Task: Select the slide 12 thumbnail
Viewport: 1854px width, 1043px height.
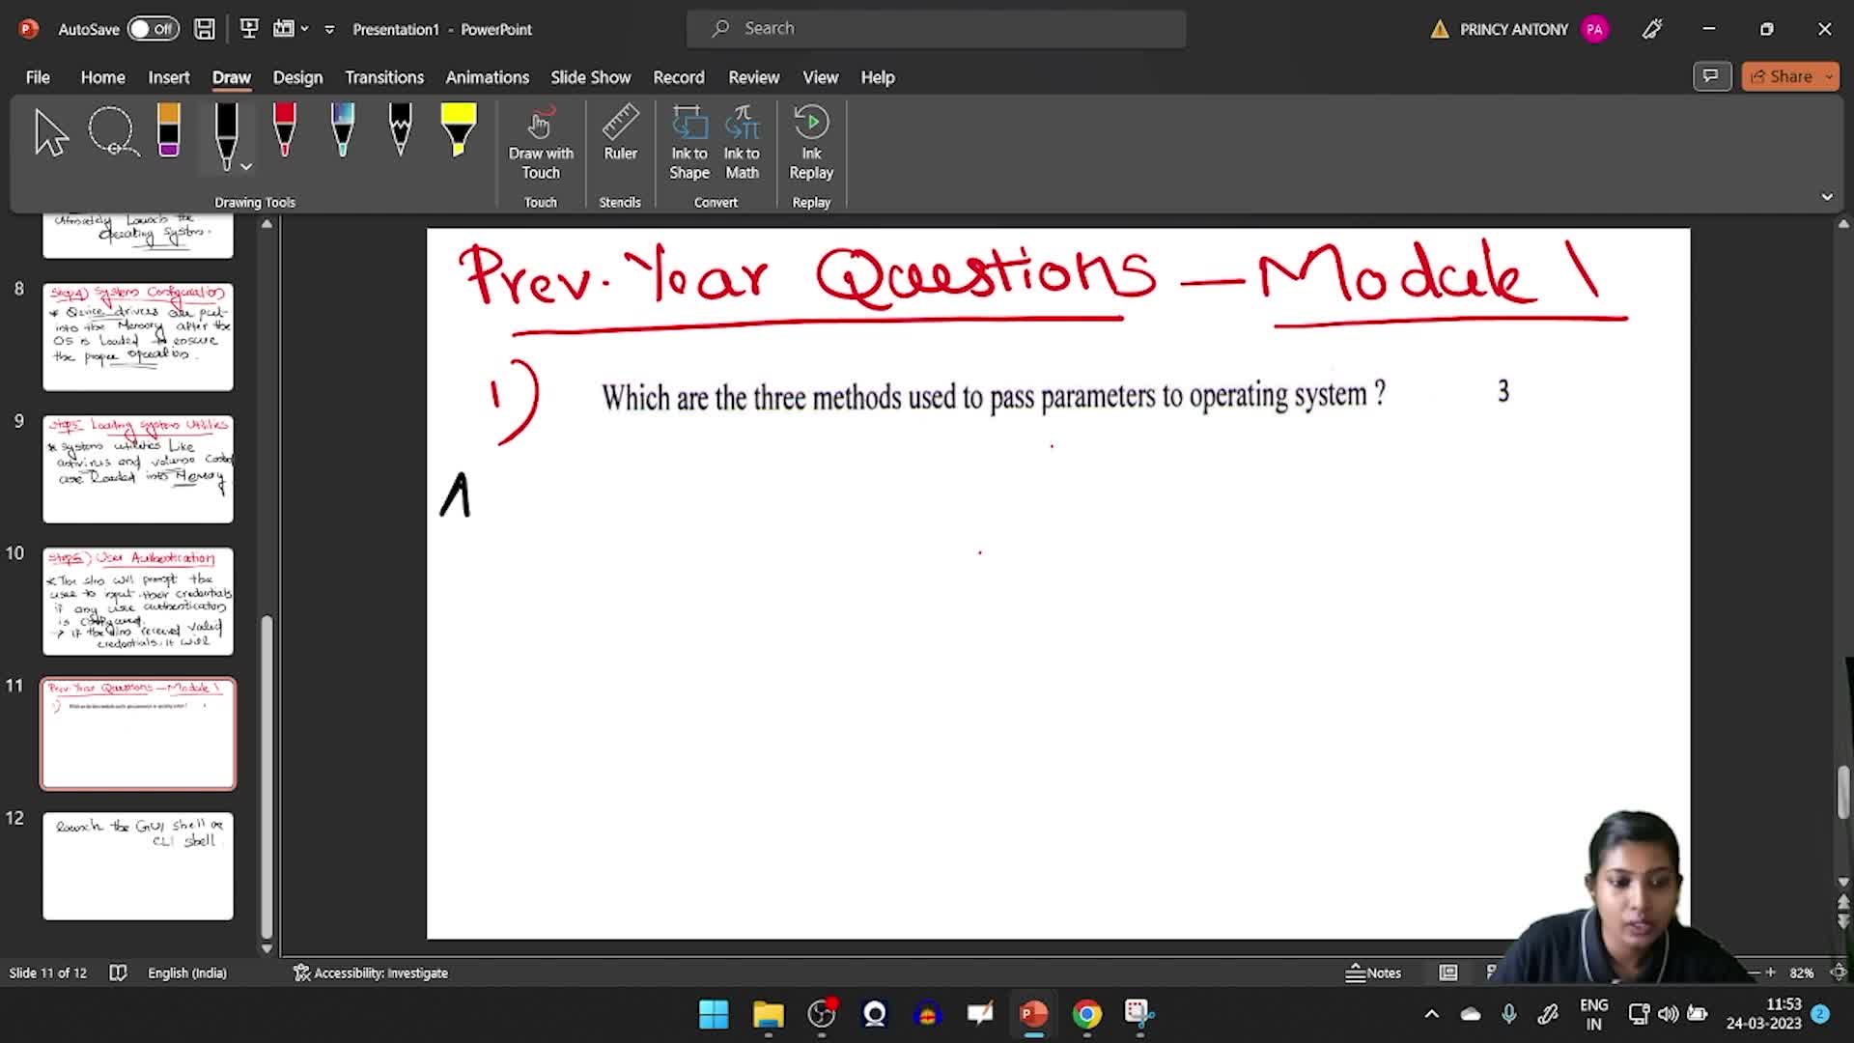Action: coord(138,865)
